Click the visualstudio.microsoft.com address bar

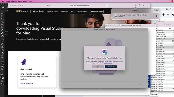click(x=79, y=5)
